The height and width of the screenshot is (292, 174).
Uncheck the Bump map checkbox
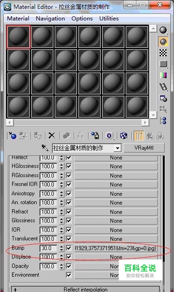[x=69, y=248]
